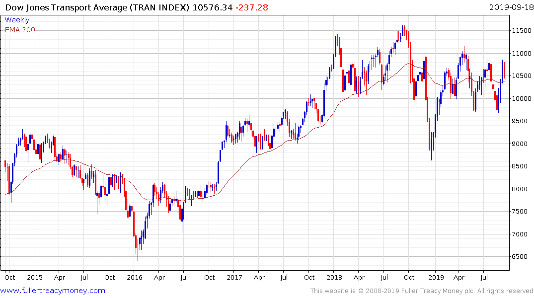The height and width of the screenshot is (298, 534).
Task: Select the 7500 price axis label
Action: 520,212
